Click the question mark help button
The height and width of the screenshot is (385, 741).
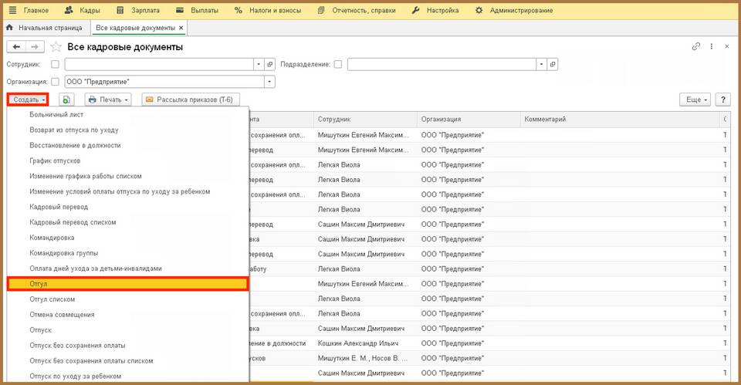tap(723, 100)
